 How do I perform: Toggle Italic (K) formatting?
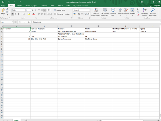(15, 14)
